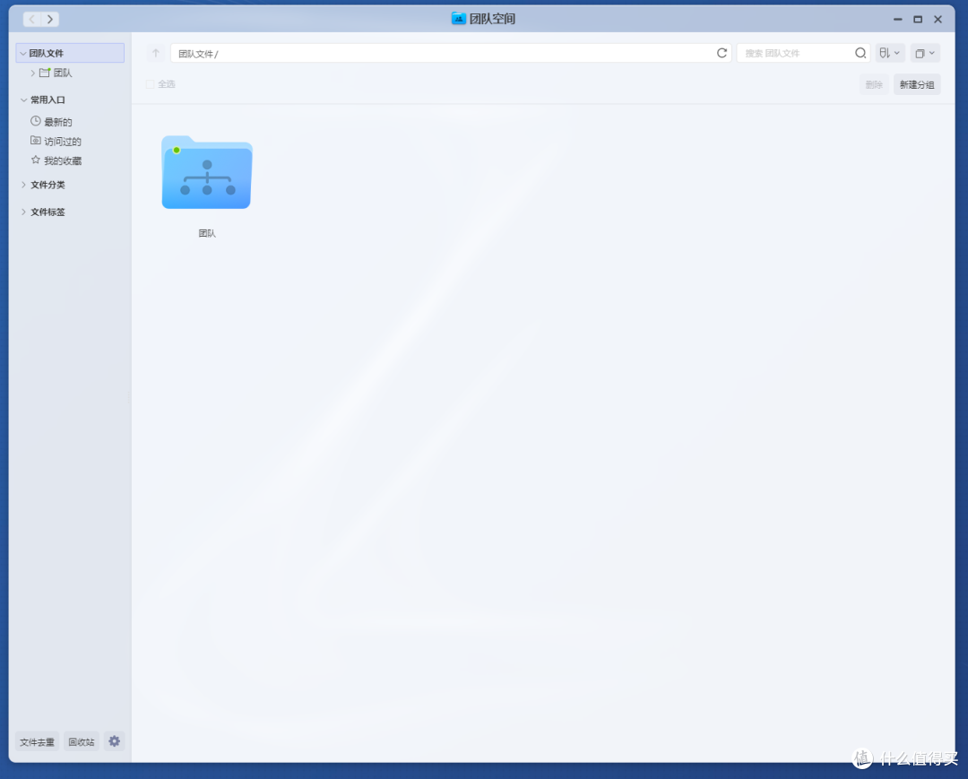Click the search magnifier icon
This screenshot has width=968, height=779.
[860, 53]
